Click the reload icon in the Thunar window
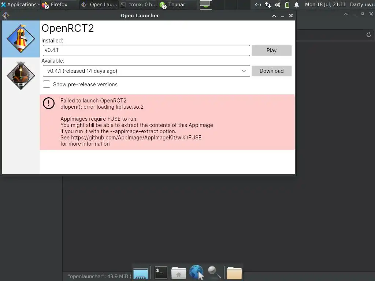This screenshot has width=375, height=281. coord(368,35)
